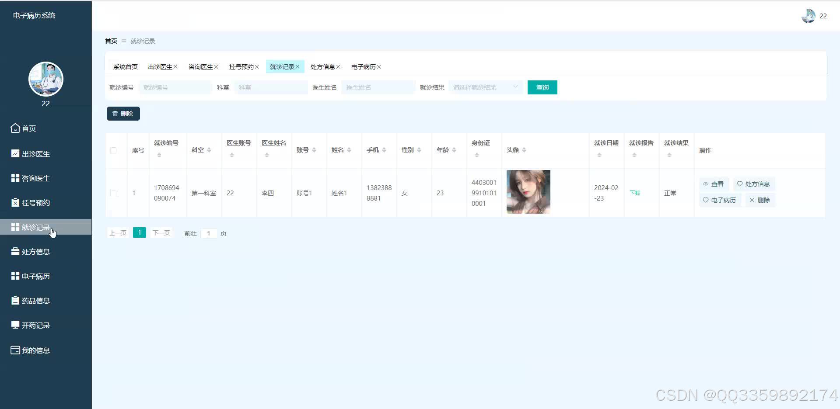840x409 pixels.
Task: Switch to the 挂号预约 tab
Action: pyautogui.click(x=241, y=67)
